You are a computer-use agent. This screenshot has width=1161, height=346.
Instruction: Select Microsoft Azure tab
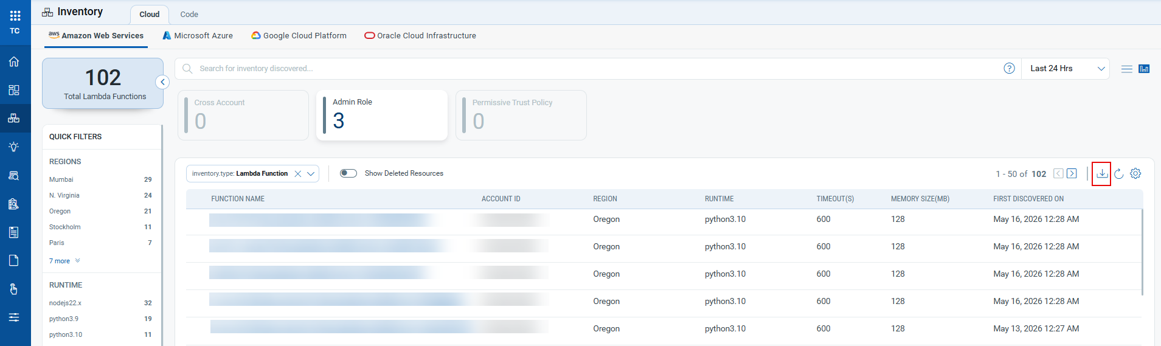pyautogui.click(x=198, y=36)
